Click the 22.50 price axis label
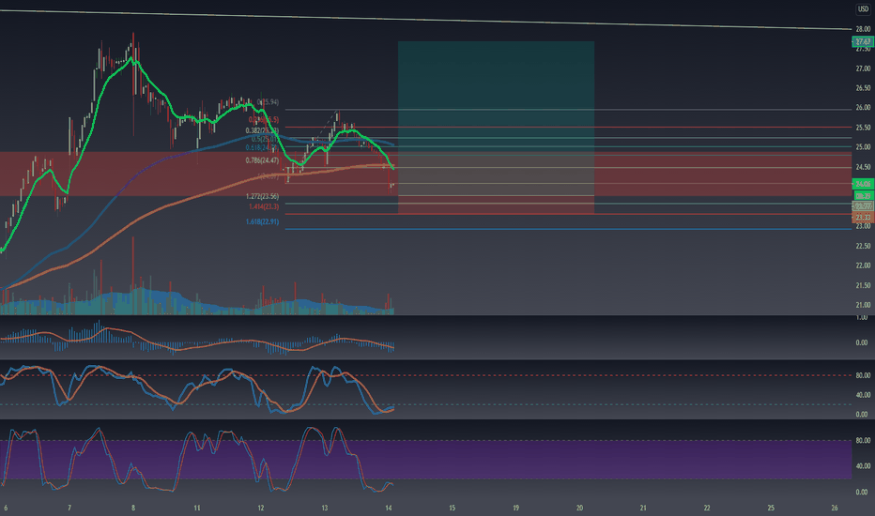 pyautogui.click(x=863, y=246)
